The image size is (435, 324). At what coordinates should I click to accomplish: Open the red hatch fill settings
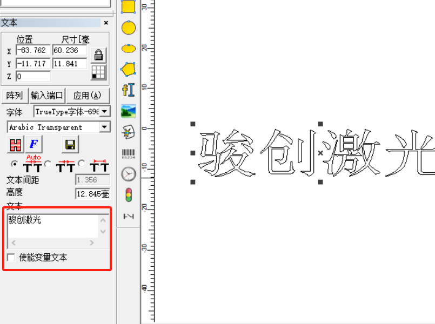tap(16, 144)
